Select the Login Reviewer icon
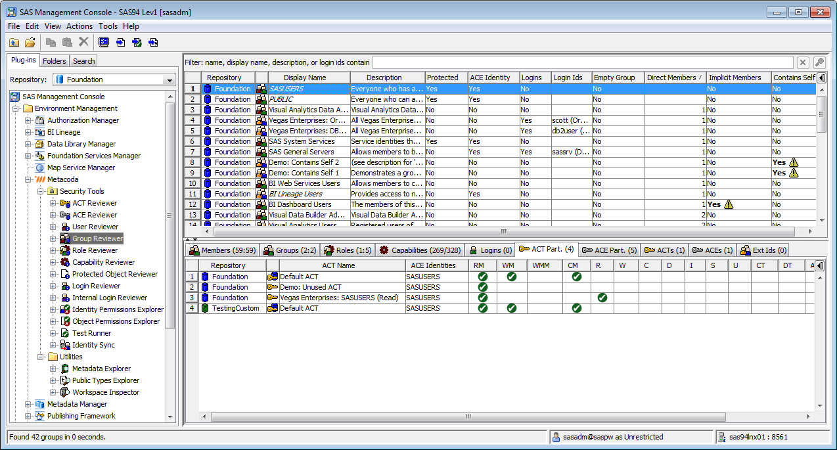837x450 pixels. [65, 286]
